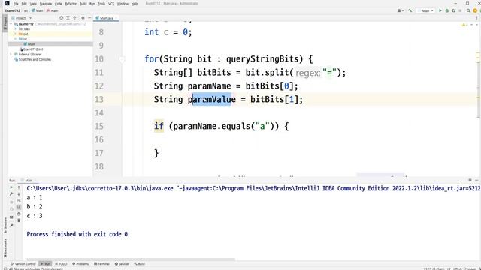Open the VCS menu
481x270 pixels.
[111, 4]
